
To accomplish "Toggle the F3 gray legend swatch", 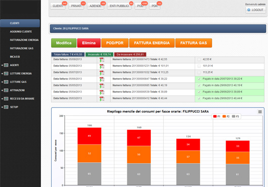I will coord(234,116).
